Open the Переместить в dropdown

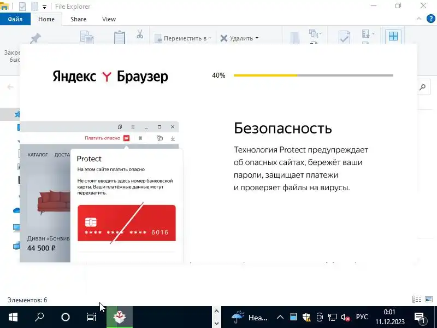(183, 38)
